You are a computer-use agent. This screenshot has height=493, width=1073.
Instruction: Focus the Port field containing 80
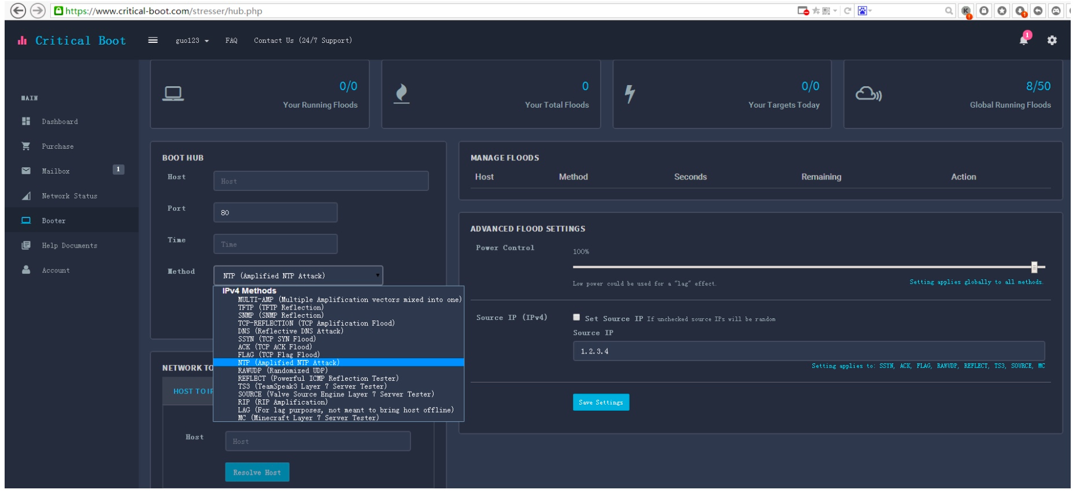(275, 212)
